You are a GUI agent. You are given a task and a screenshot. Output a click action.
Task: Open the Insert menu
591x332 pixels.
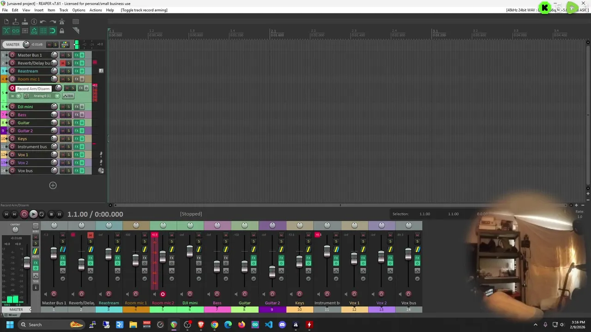pos(39,10)
